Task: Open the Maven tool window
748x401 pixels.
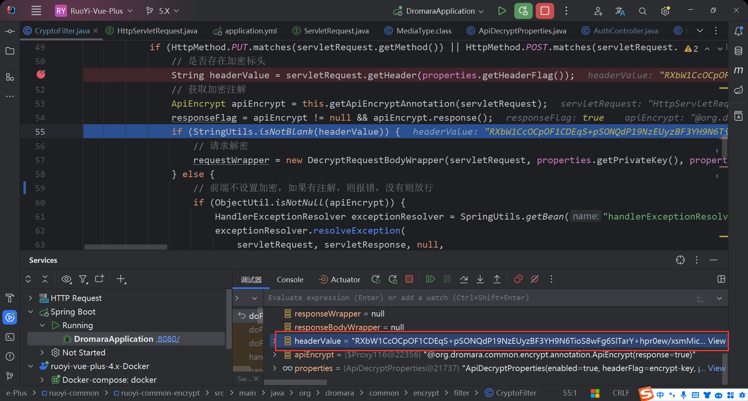Action: click(x=738, y=70)
